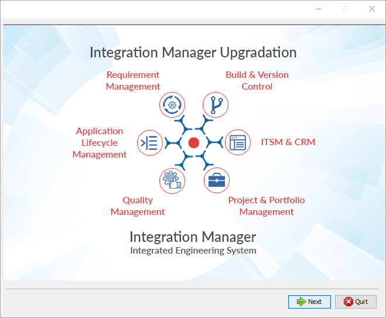
Task: Click the Application Lifecycle Management label
Action: pyautogui.click(x=100, y=143)
